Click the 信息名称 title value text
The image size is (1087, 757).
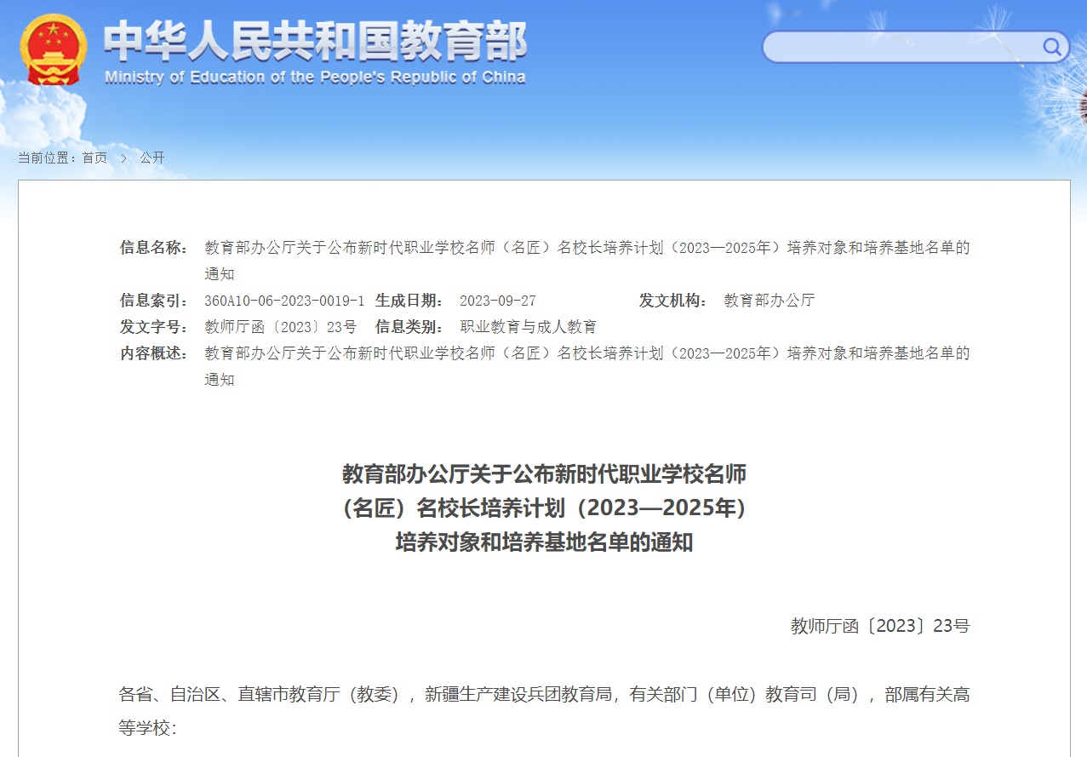tap(587, 261)
